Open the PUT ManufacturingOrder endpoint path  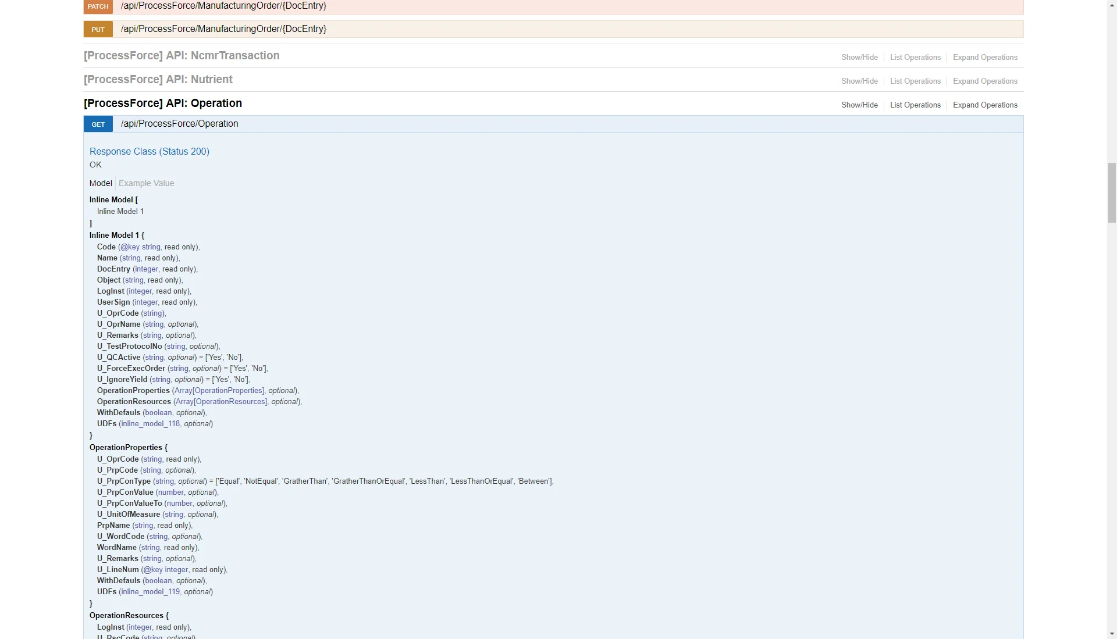[x=223, y=29]
